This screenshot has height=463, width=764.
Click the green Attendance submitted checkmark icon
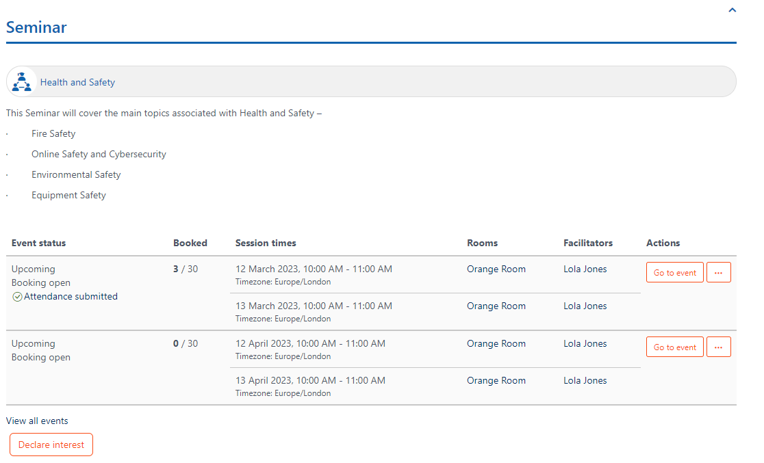coord(16,296)
